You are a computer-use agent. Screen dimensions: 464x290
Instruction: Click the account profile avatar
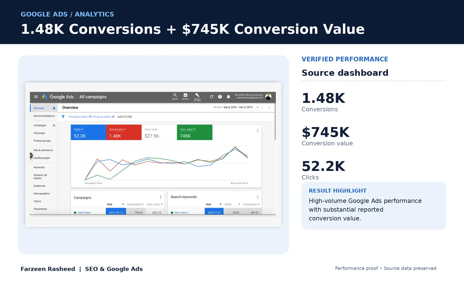268,97
